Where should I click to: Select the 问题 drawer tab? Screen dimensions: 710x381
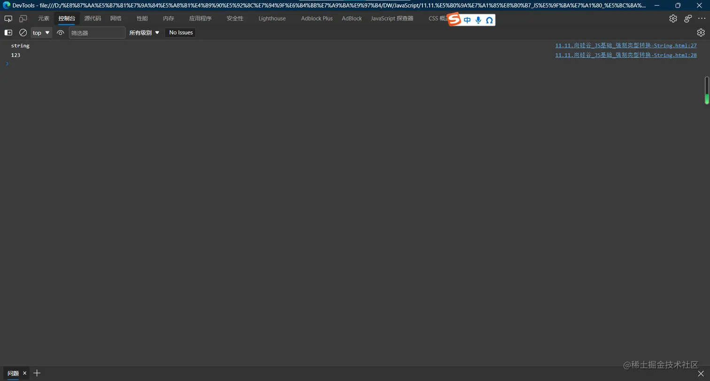(13, 373)
